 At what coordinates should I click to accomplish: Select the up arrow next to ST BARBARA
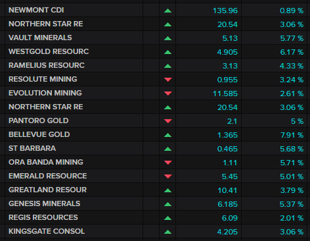click(x=167, y=149)
